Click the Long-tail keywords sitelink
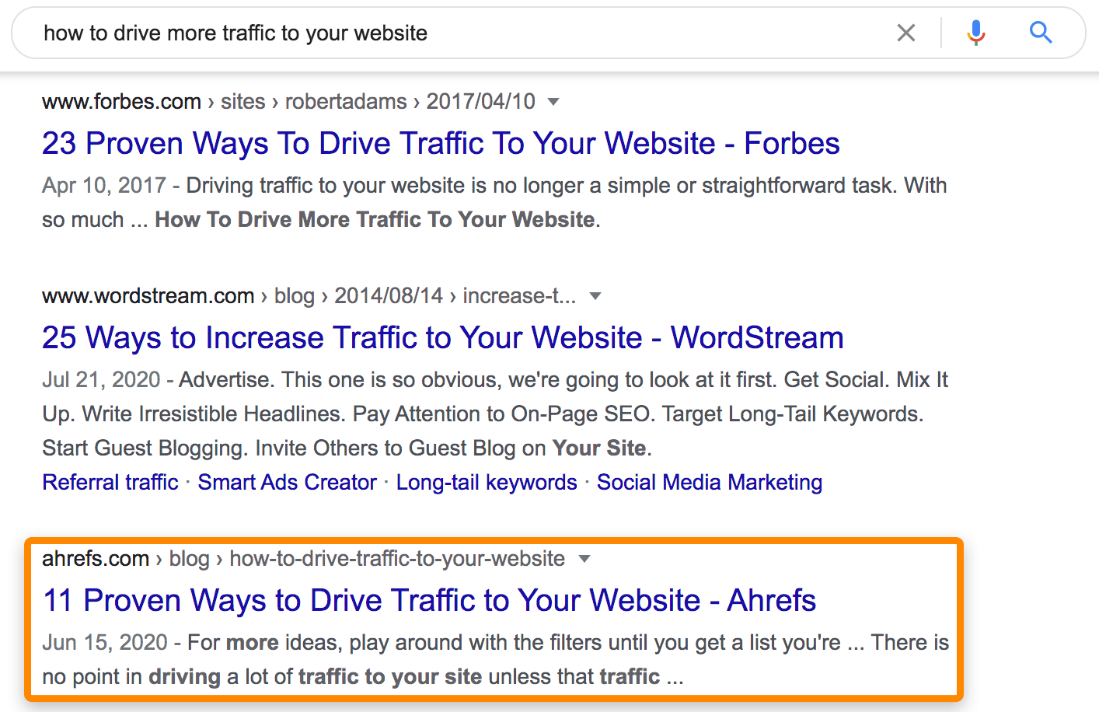This screenshot has height=712, width=1099. (x=487, y=482)
